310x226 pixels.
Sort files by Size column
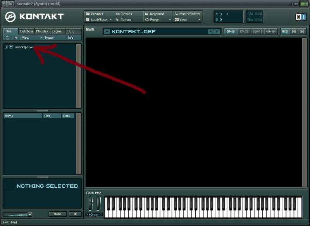point(52,116)
